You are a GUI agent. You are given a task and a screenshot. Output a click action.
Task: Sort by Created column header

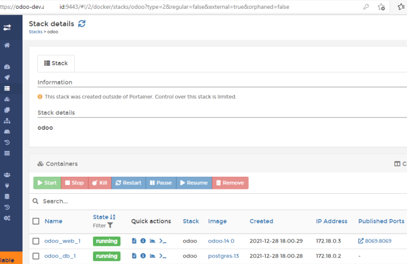click(261, 221)
